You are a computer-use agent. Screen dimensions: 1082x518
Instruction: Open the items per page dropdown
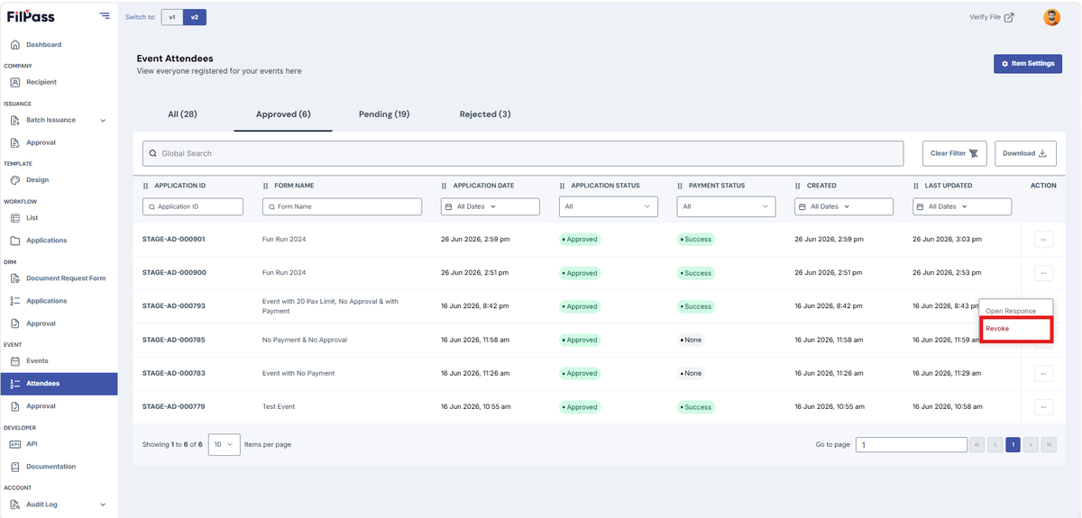[x=225, y=444]
